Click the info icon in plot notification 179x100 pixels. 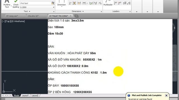(129, 96)
